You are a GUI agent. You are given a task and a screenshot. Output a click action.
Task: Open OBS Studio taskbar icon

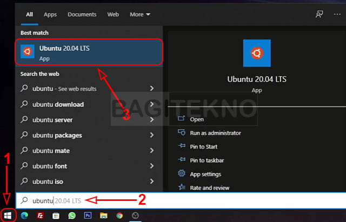click(136, 216)
